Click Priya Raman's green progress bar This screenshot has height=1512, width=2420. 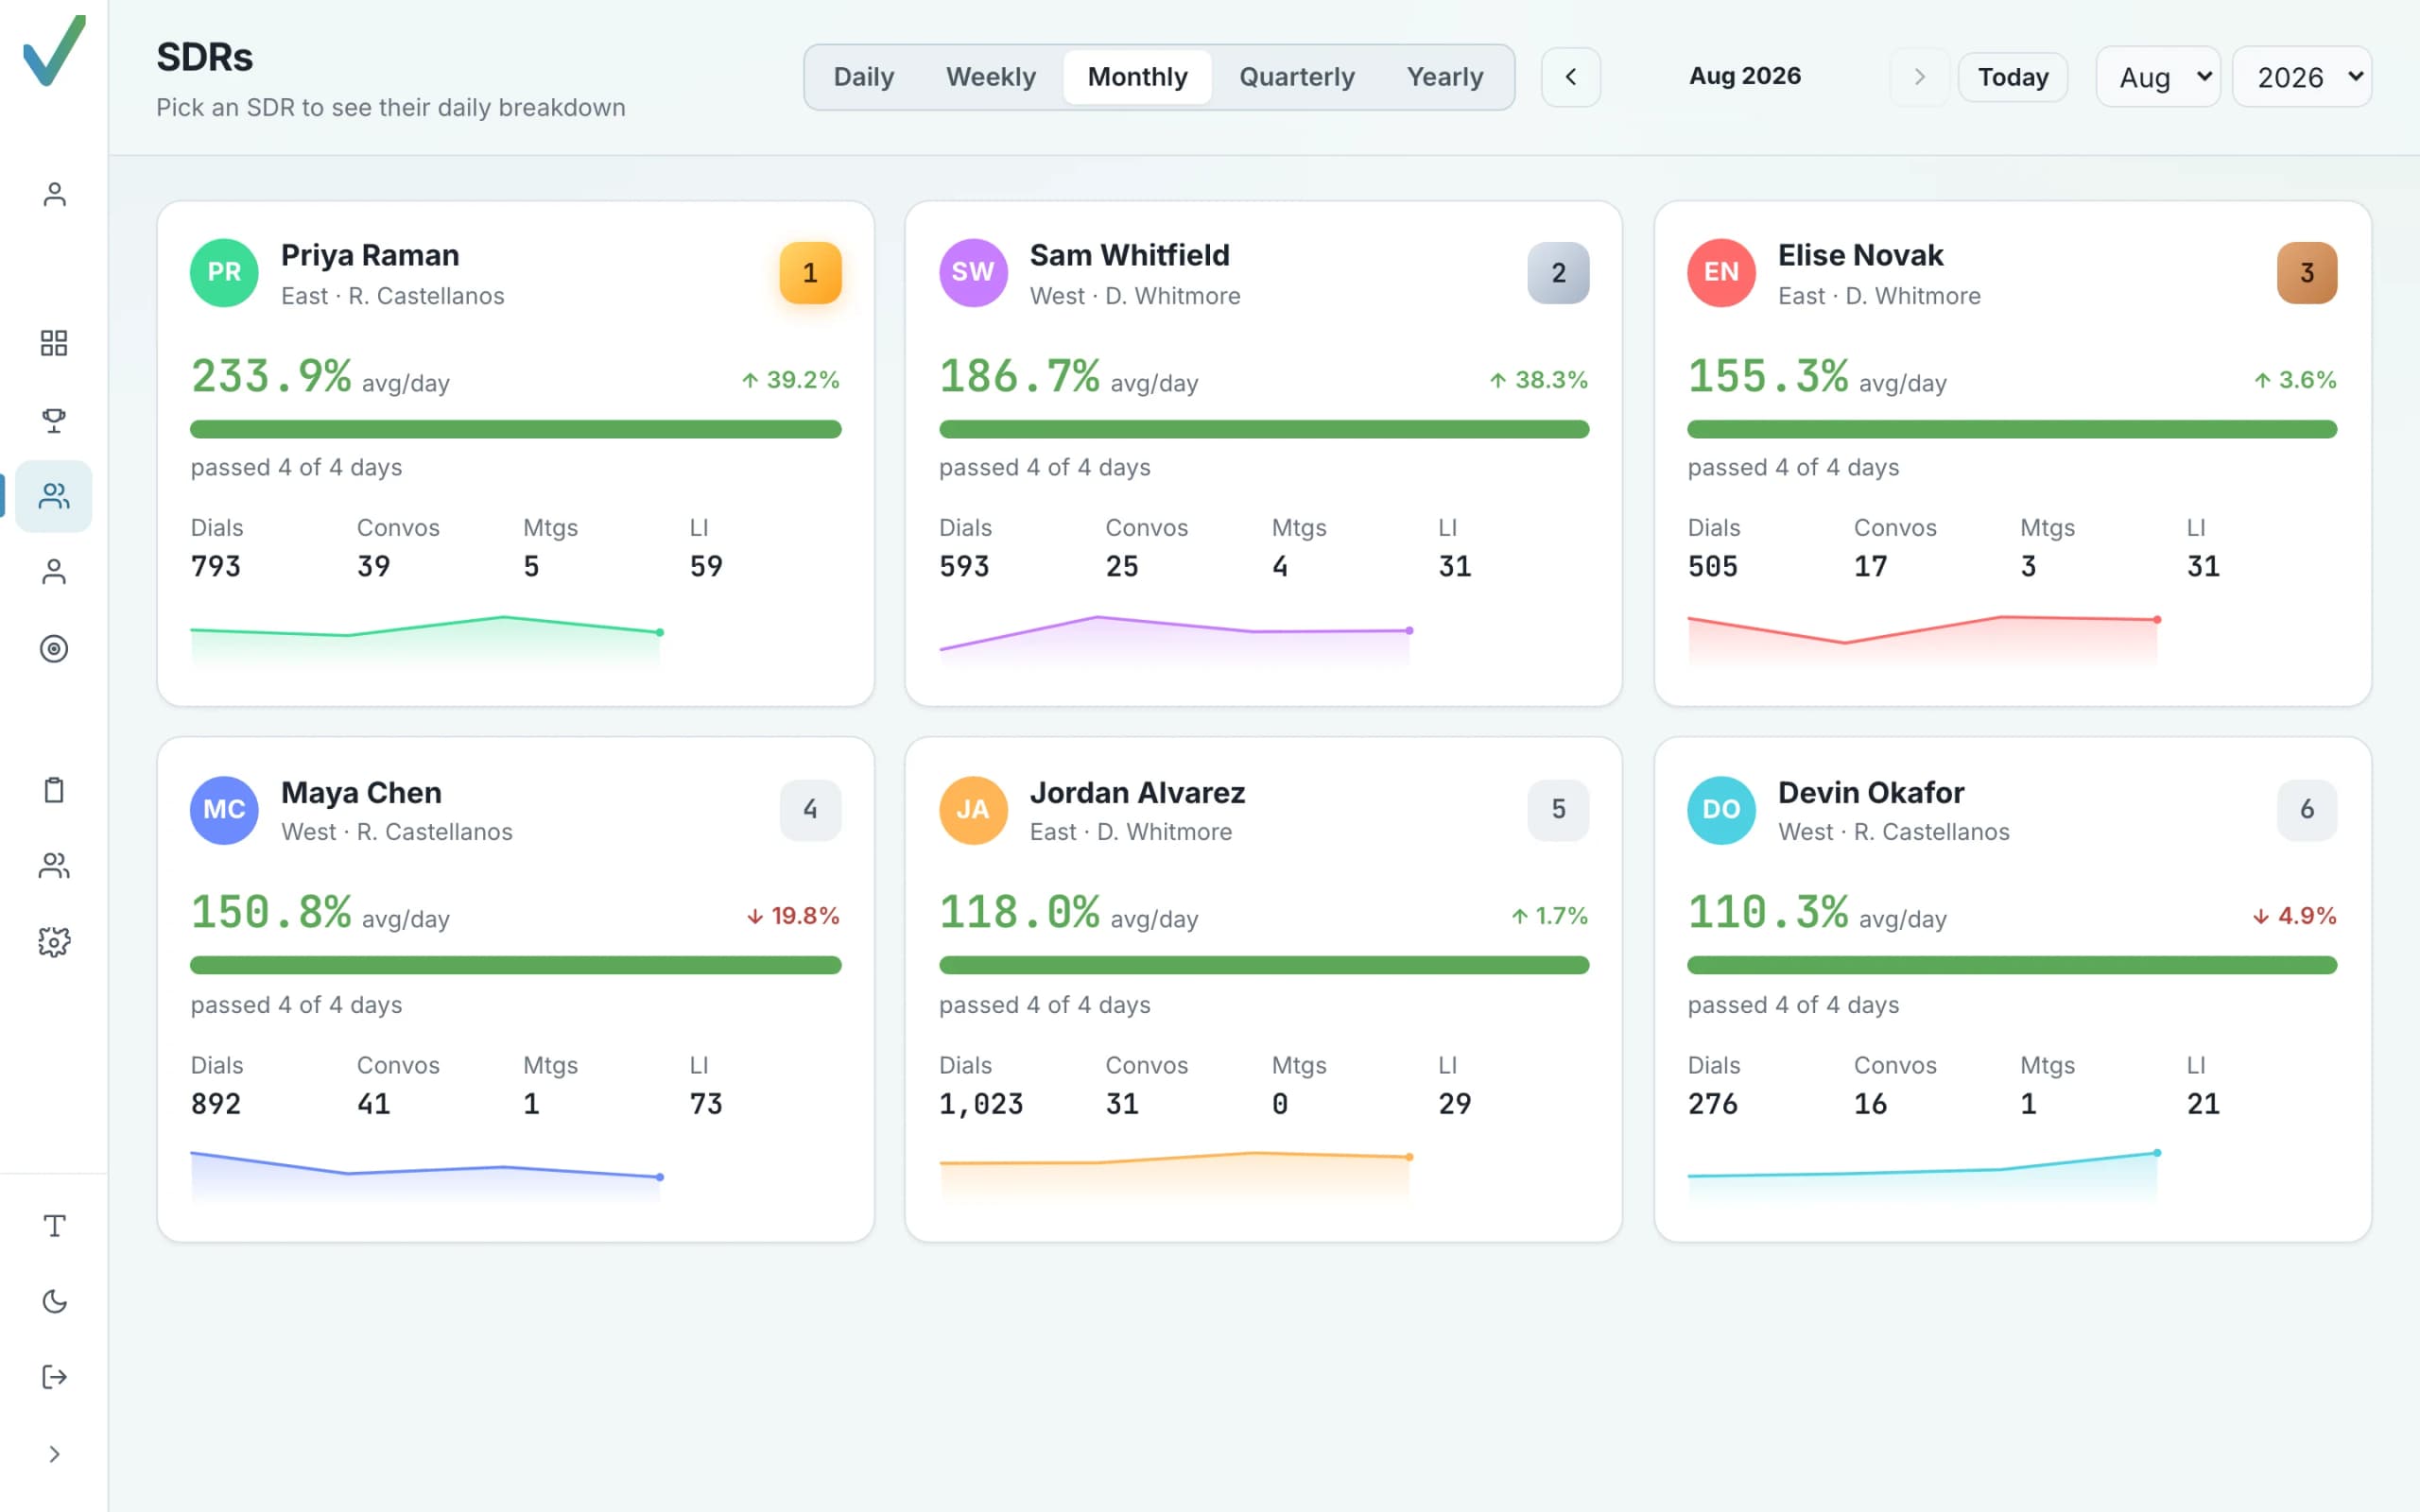(x=516, y=429)
